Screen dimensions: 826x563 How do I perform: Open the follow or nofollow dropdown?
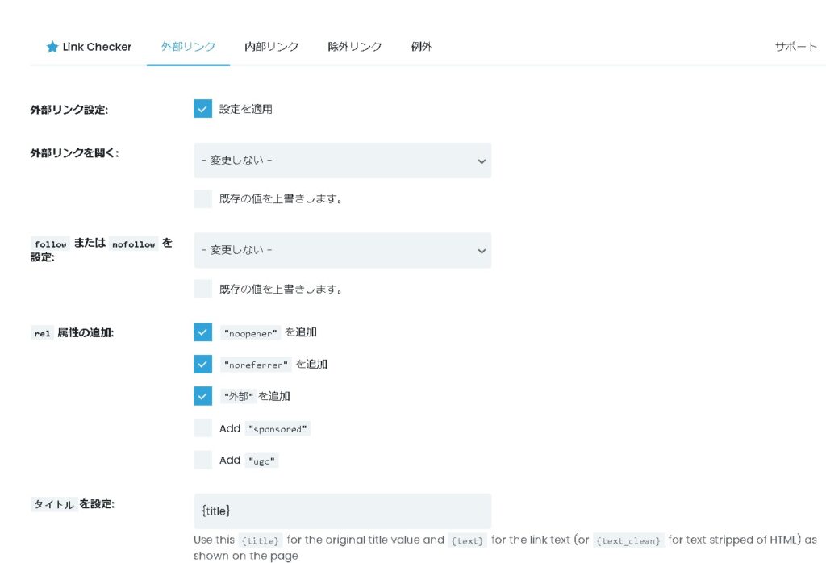pyautogui.click(x=342, y=251)
